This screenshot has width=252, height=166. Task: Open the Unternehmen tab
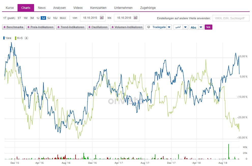123,8
